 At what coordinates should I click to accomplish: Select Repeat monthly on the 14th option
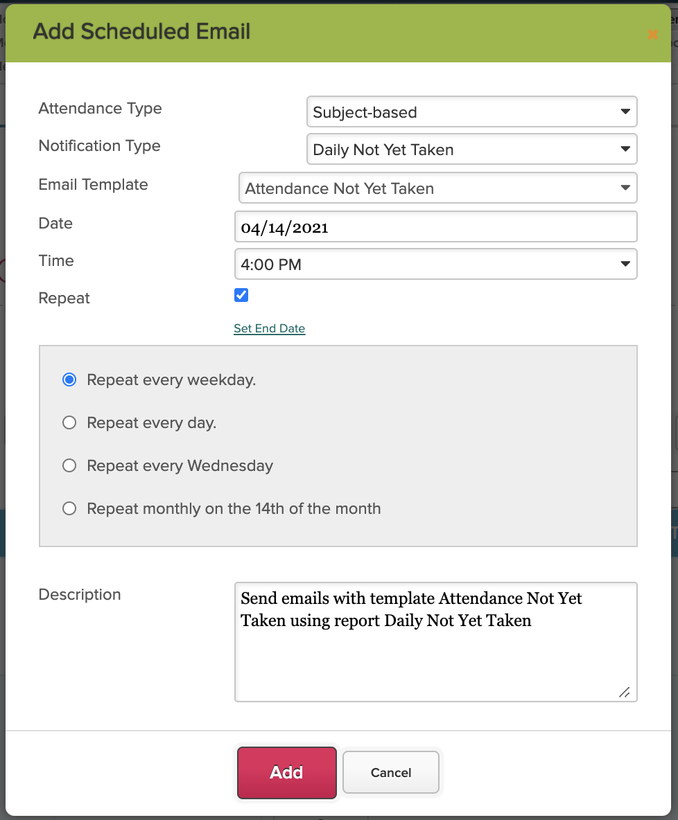coord(69,508)
